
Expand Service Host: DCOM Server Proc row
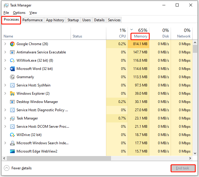click(5, 127)
